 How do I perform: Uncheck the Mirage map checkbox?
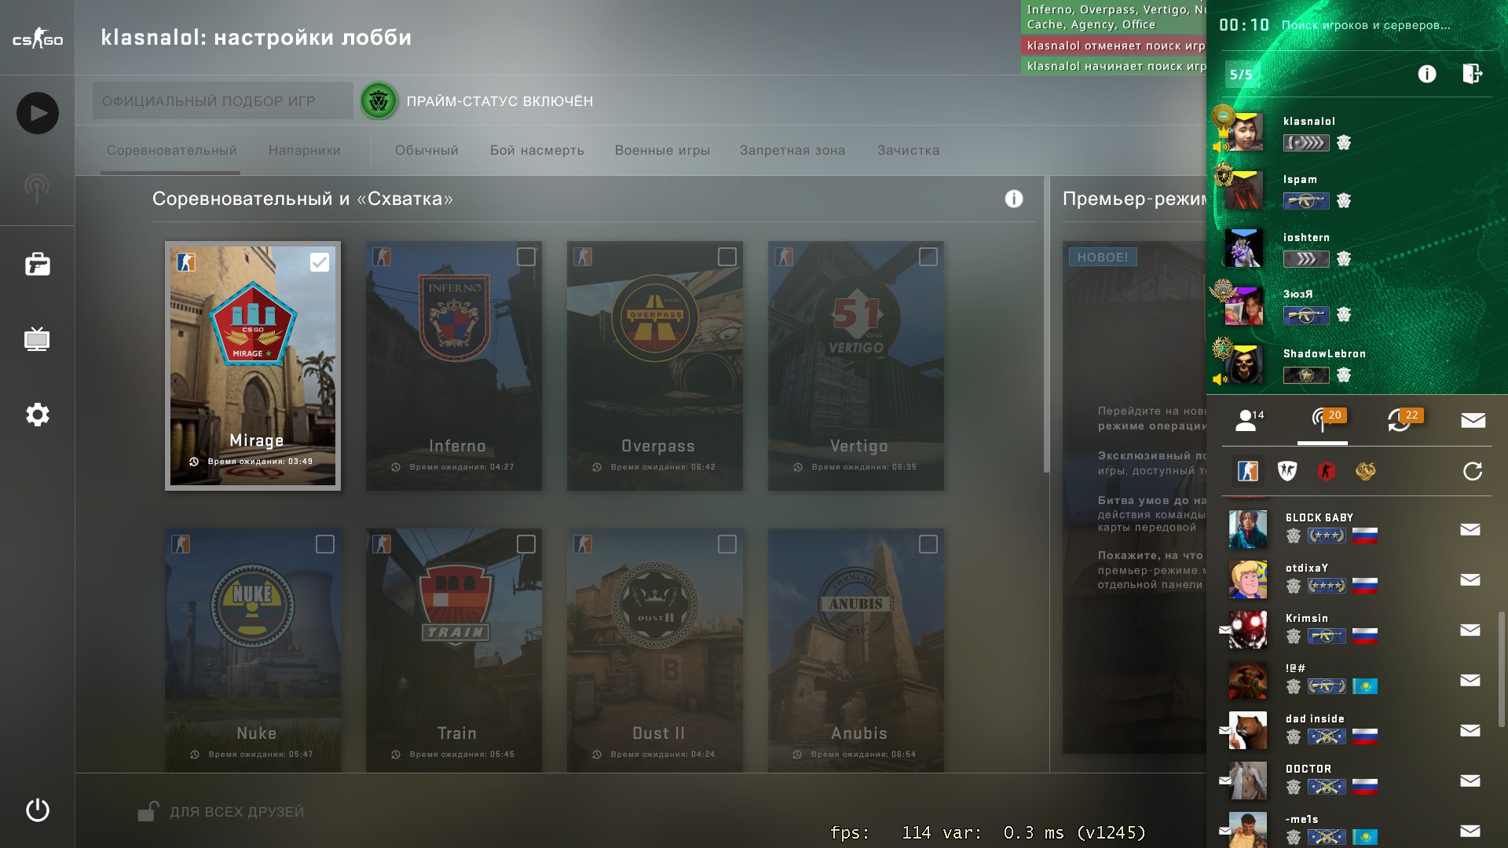tap(320, 262)
